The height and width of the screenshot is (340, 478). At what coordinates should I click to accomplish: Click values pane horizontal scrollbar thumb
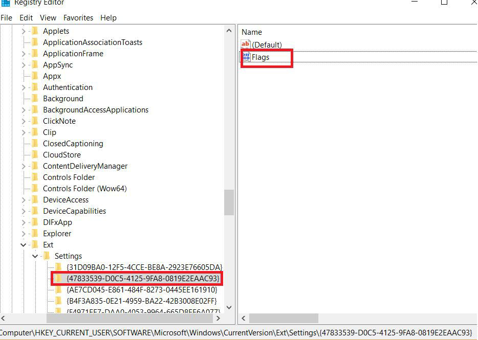tap(284, 319)
